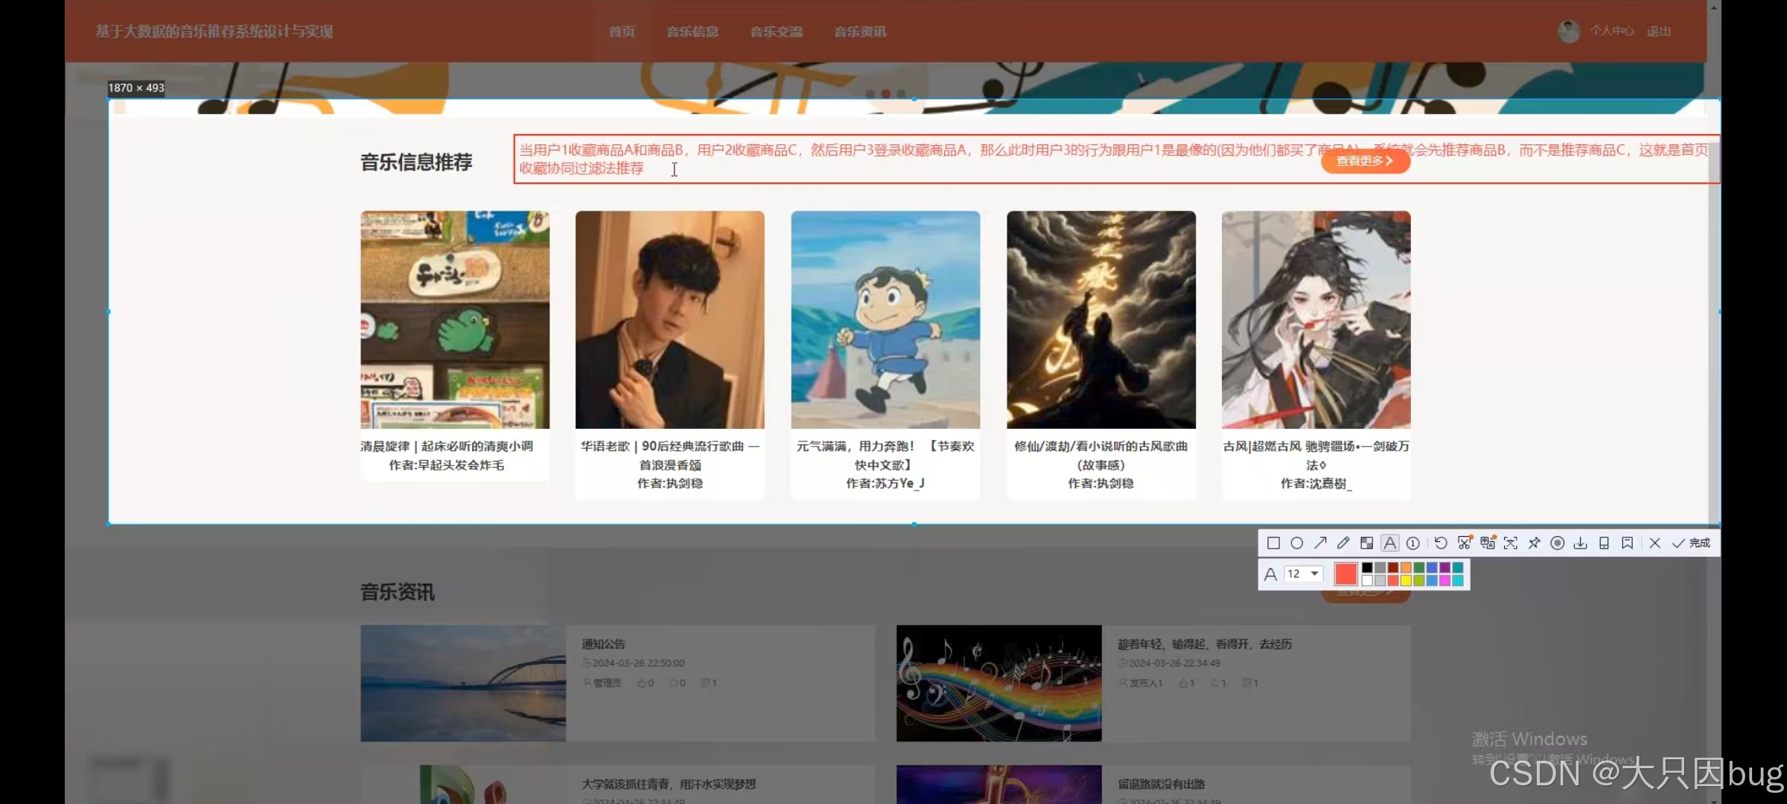Viewport: 1787px width, 804px height.
Task: Choose the arrow annotation tool
Action: 1320,543
